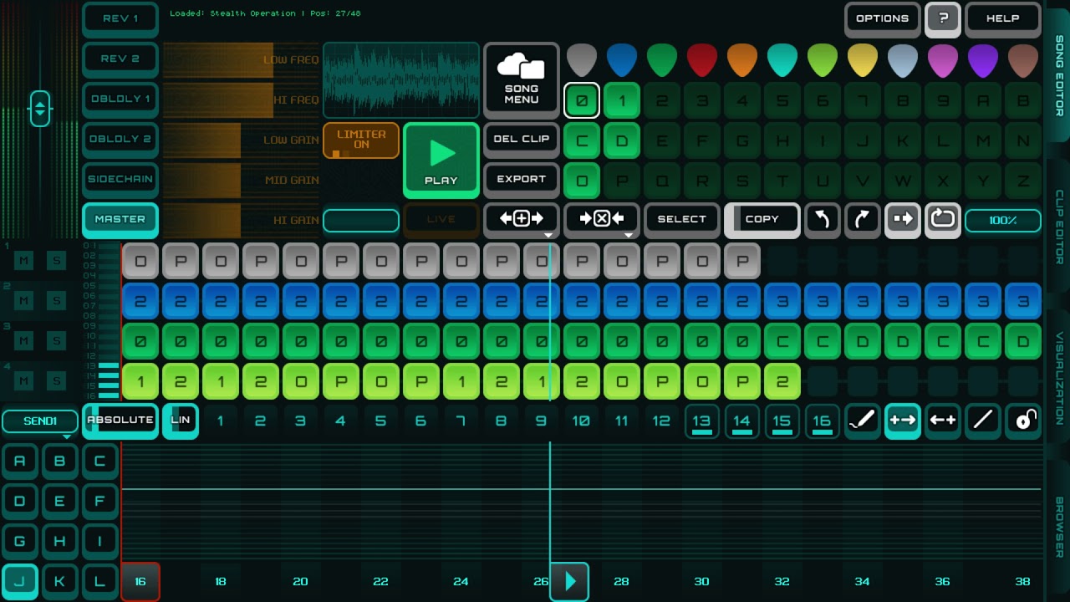This screenshot has width=1070, height=602.
Task: Open the SEND1 dropdown
Action: pos(40,421)
